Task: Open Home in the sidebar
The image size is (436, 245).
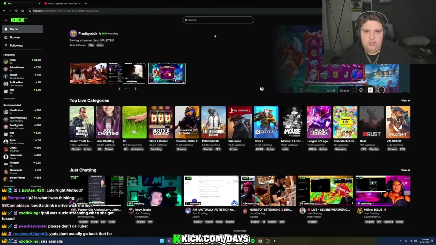Action: [22, 29]
